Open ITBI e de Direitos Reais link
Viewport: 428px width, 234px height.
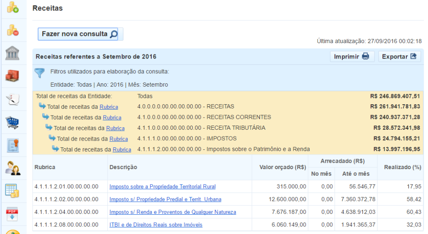[x=155, y=225]
